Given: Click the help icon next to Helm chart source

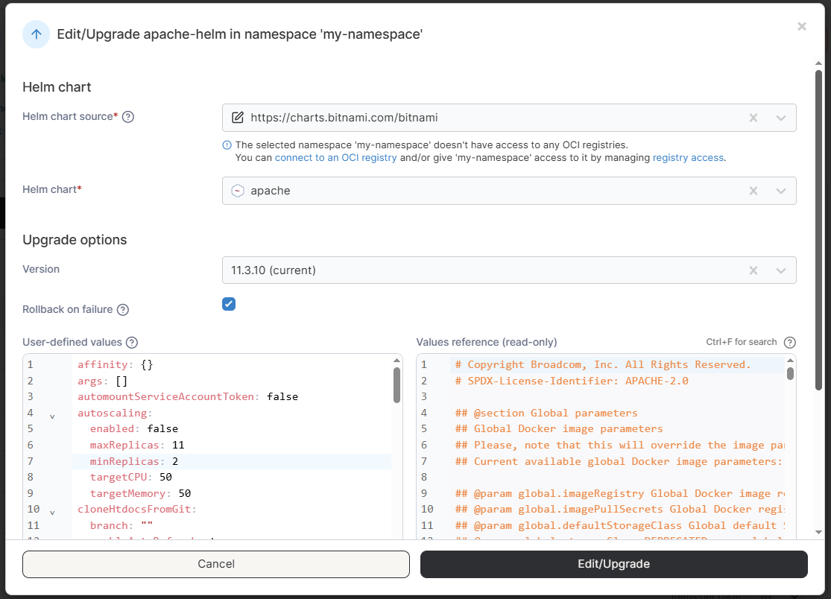Looking at the screenshot, I should coord(128,117).
